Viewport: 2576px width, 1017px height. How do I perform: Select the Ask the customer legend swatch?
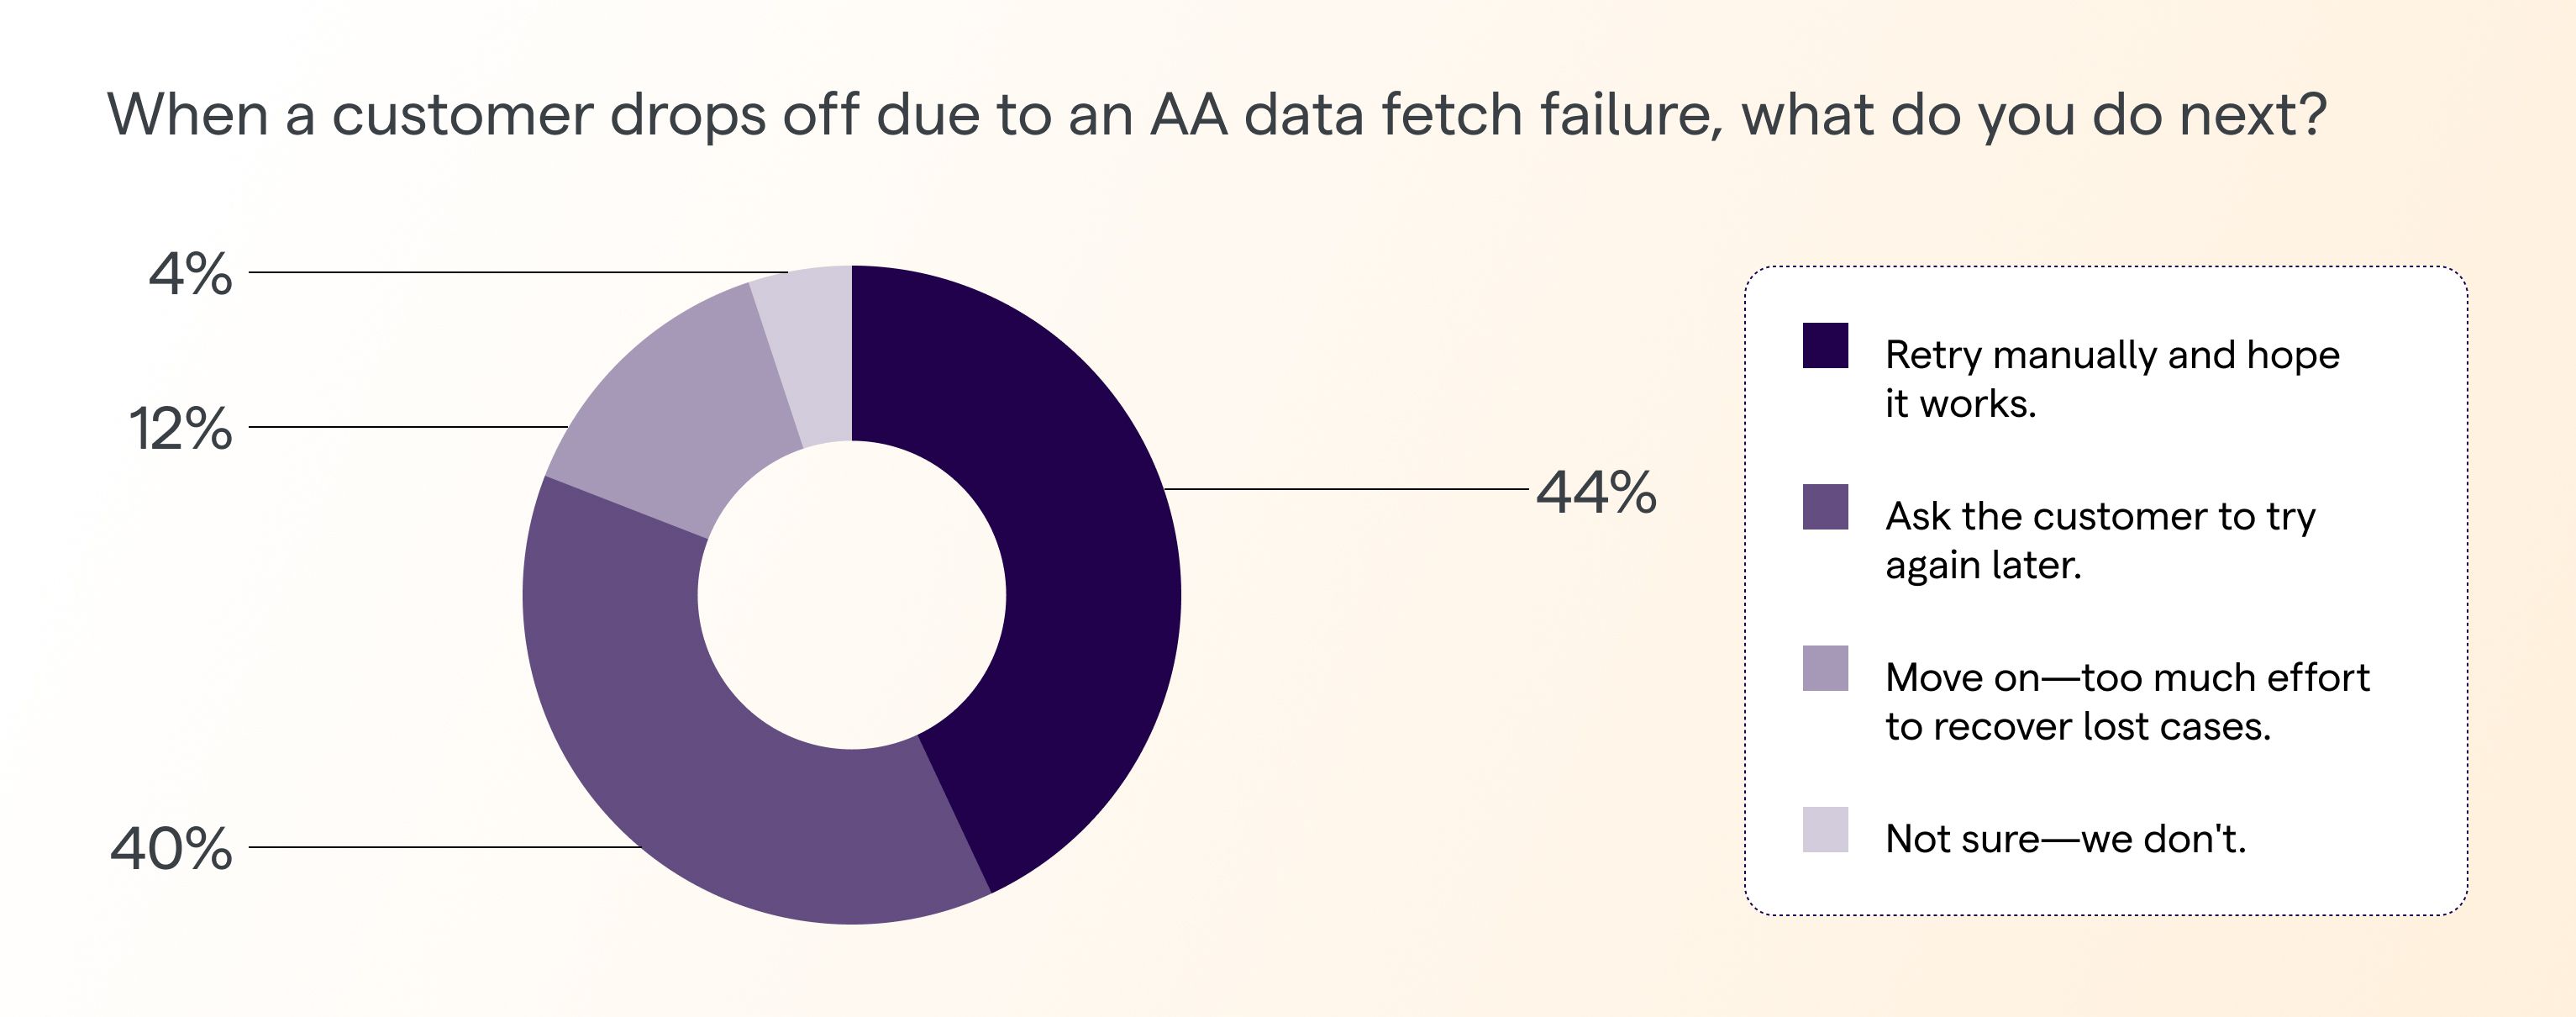pos(1825,507)
